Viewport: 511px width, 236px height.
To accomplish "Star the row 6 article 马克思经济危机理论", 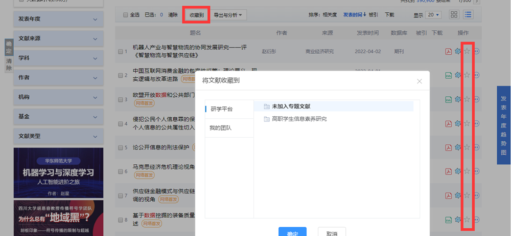I will point(467,171).
